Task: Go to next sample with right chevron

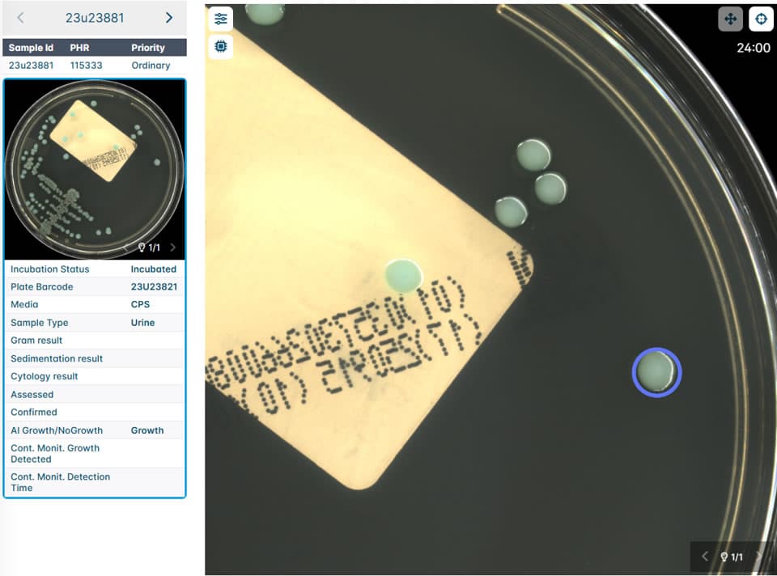Action: (168, 18)
